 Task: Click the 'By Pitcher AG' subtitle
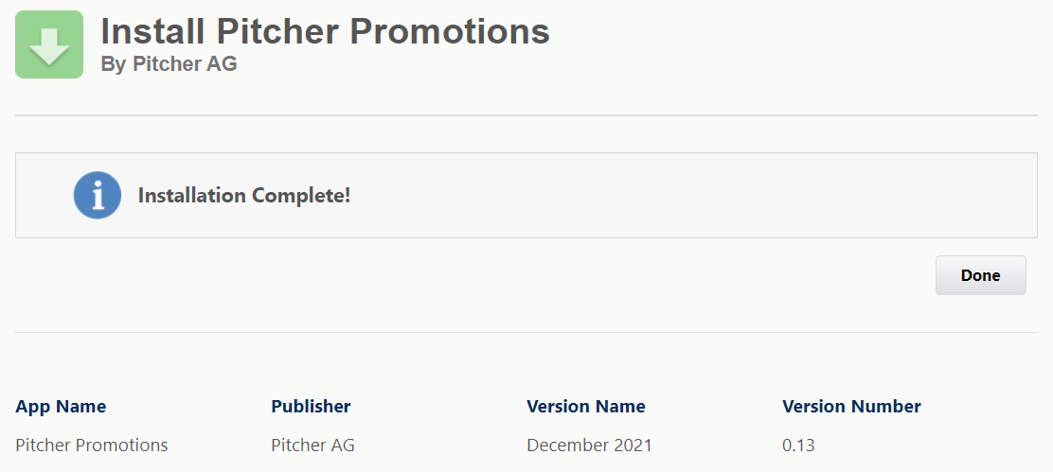169,64
